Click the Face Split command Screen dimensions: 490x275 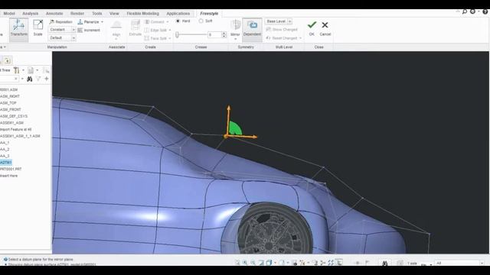pos(156,38)
